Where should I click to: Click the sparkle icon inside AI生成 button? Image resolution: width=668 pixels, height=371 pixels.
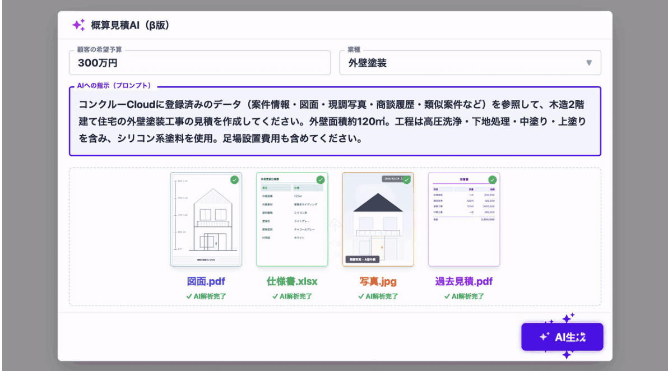(544, 337)
